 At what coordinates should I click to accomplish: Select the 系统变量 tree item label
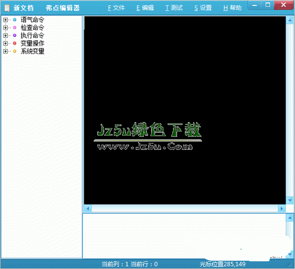33,52
